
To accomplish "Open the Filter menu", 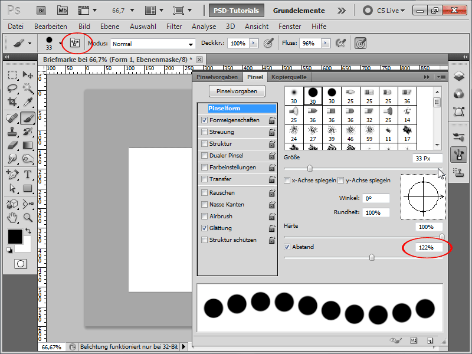I will click(174, 27).
